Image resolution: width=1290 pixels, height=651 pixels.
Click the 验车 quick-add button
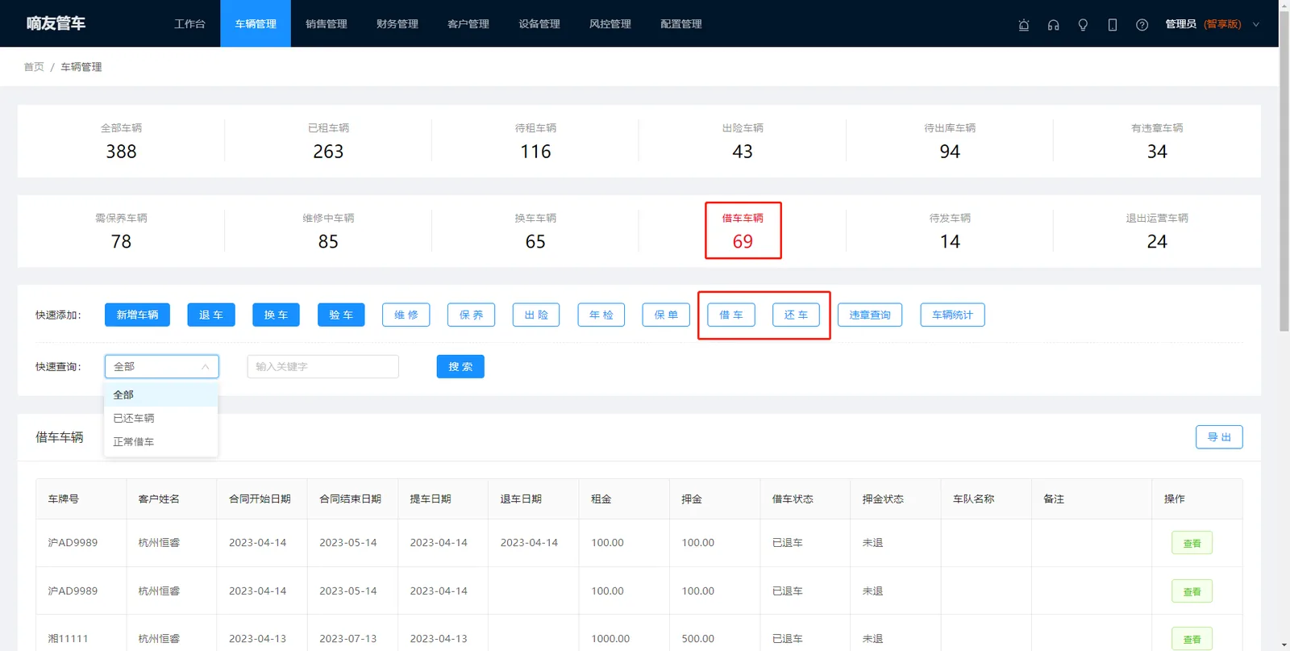click(341, 315)
